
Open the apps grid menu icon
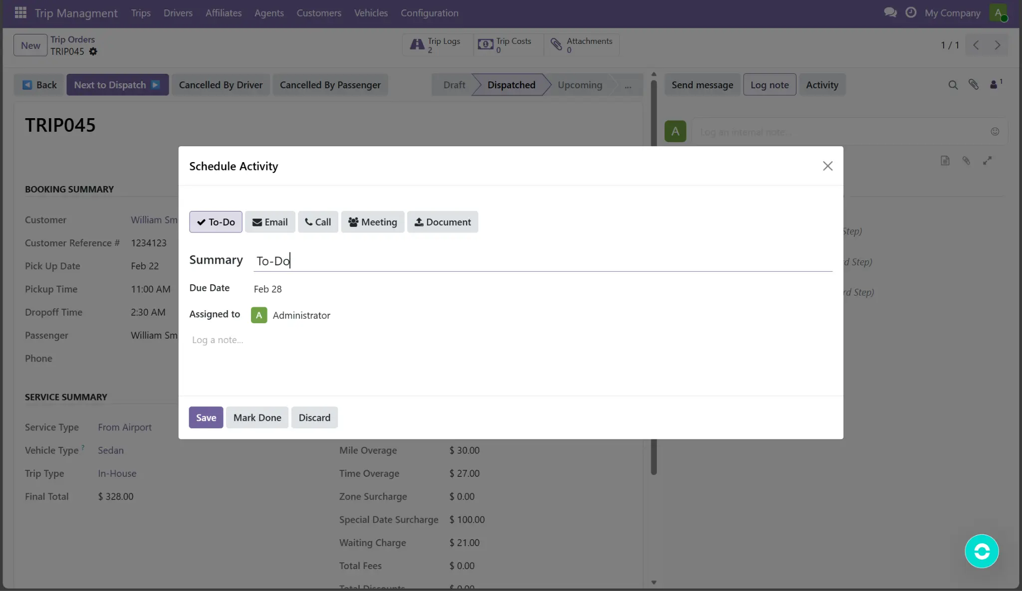click(20, 12)
